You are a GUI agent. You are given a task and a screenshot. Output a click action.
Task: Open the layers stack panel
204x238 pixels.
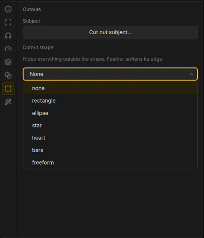pyautogui.click(x=8, y=62)
